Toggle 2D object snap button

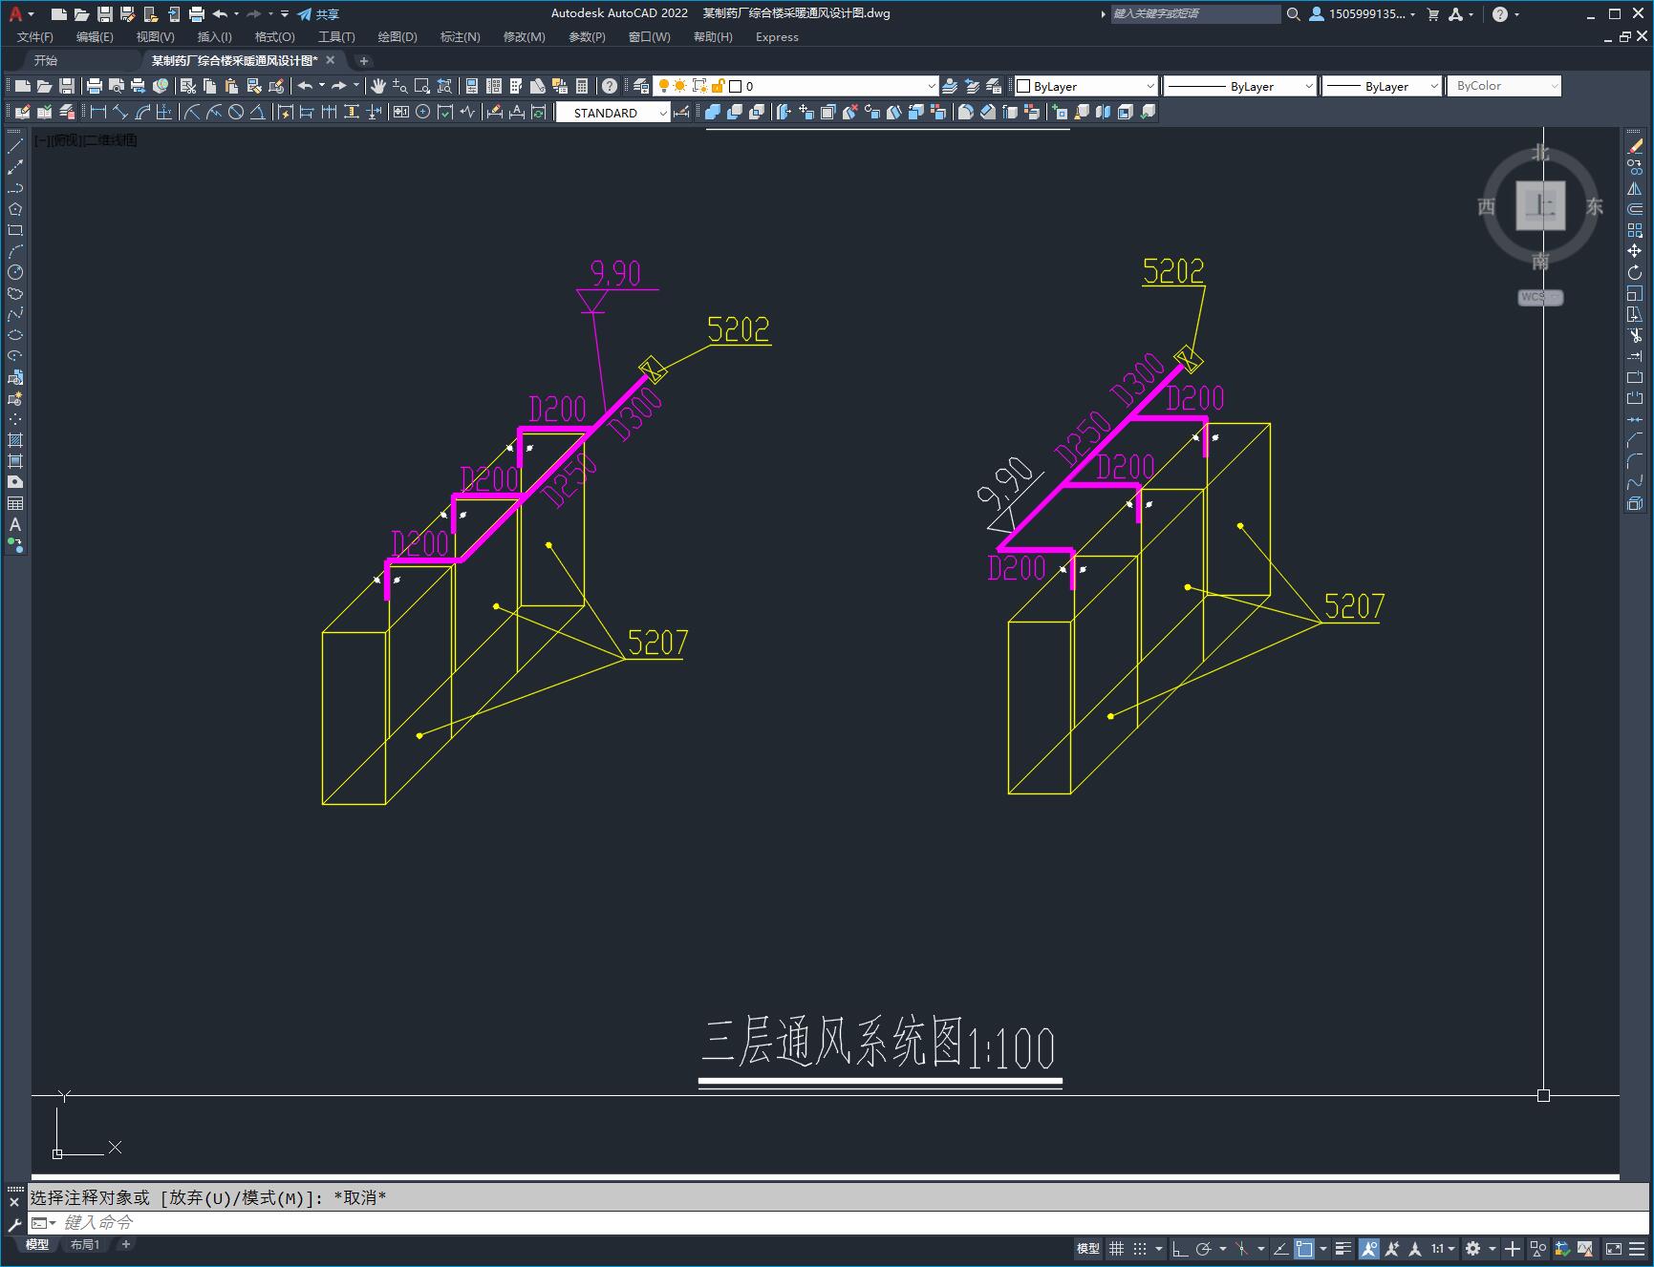[1305, 1248]
